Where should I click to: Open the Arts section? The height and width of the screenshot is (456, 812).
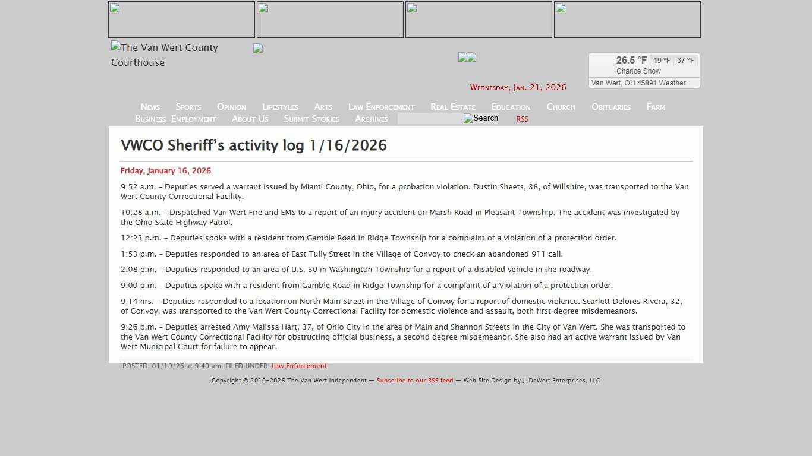point(323,107)
